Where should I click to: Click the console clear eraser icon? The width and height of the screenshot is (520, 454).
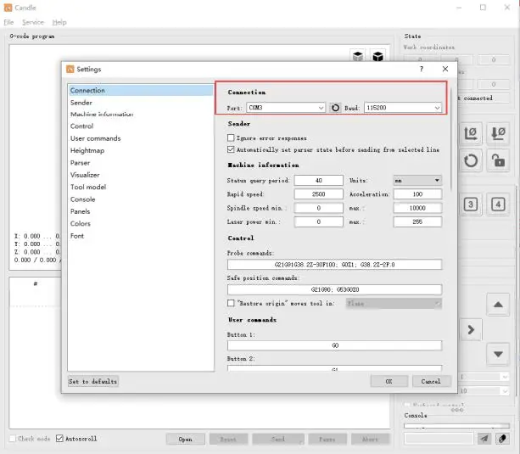coord(503,438)
